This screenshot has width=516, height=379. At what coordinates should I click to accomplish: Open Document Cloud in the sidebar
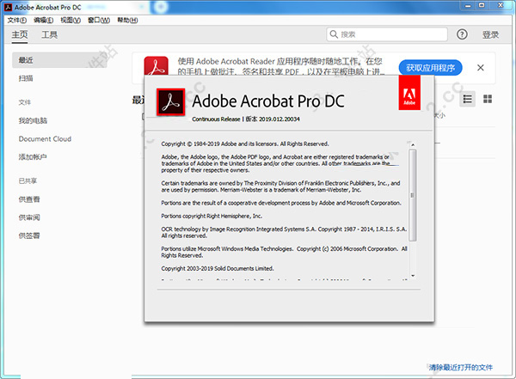[x=45, y=139]
